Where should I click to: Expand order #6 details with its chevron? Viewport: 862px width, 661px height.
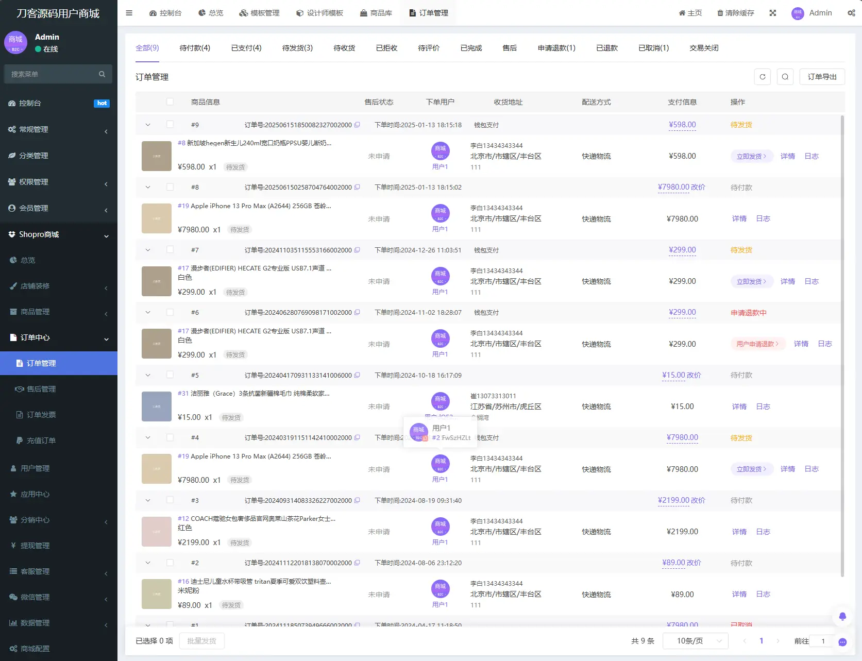coord(148,312)
